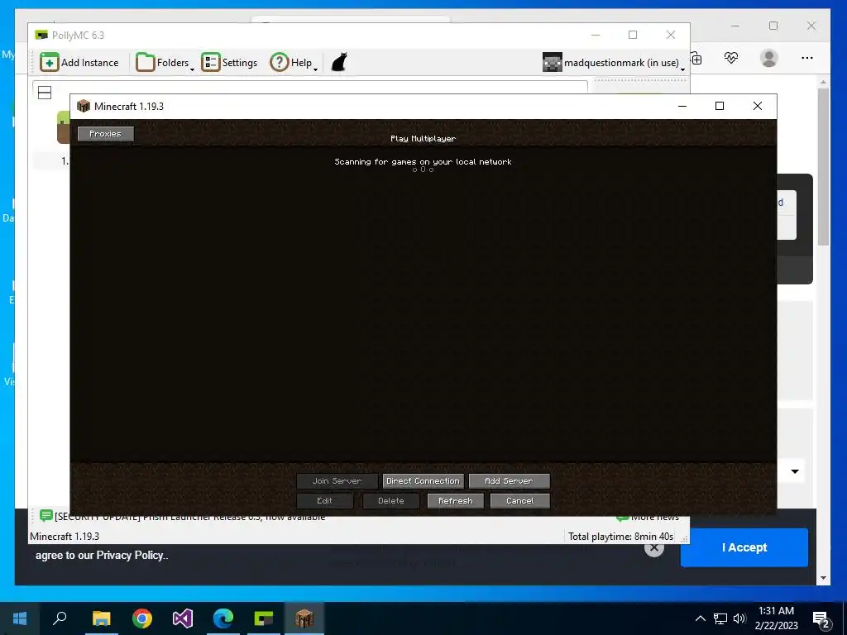Cancel the Play Multiplayer screen
This screenshot has height=635, width=847.
point(519,500)
